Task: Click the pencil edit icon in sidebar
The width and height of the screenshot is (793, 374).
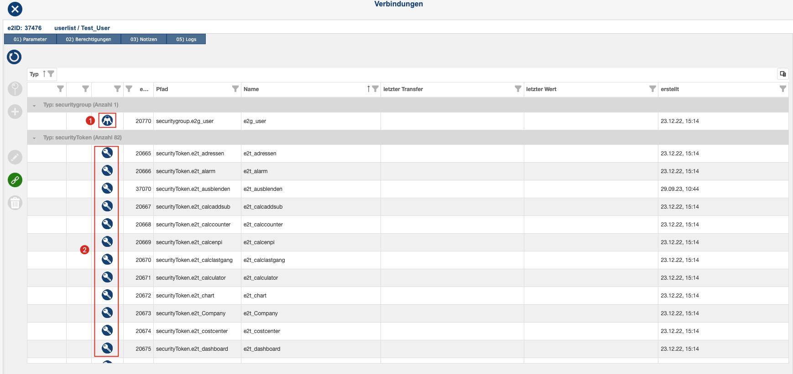Action: (x=15, y=157)
